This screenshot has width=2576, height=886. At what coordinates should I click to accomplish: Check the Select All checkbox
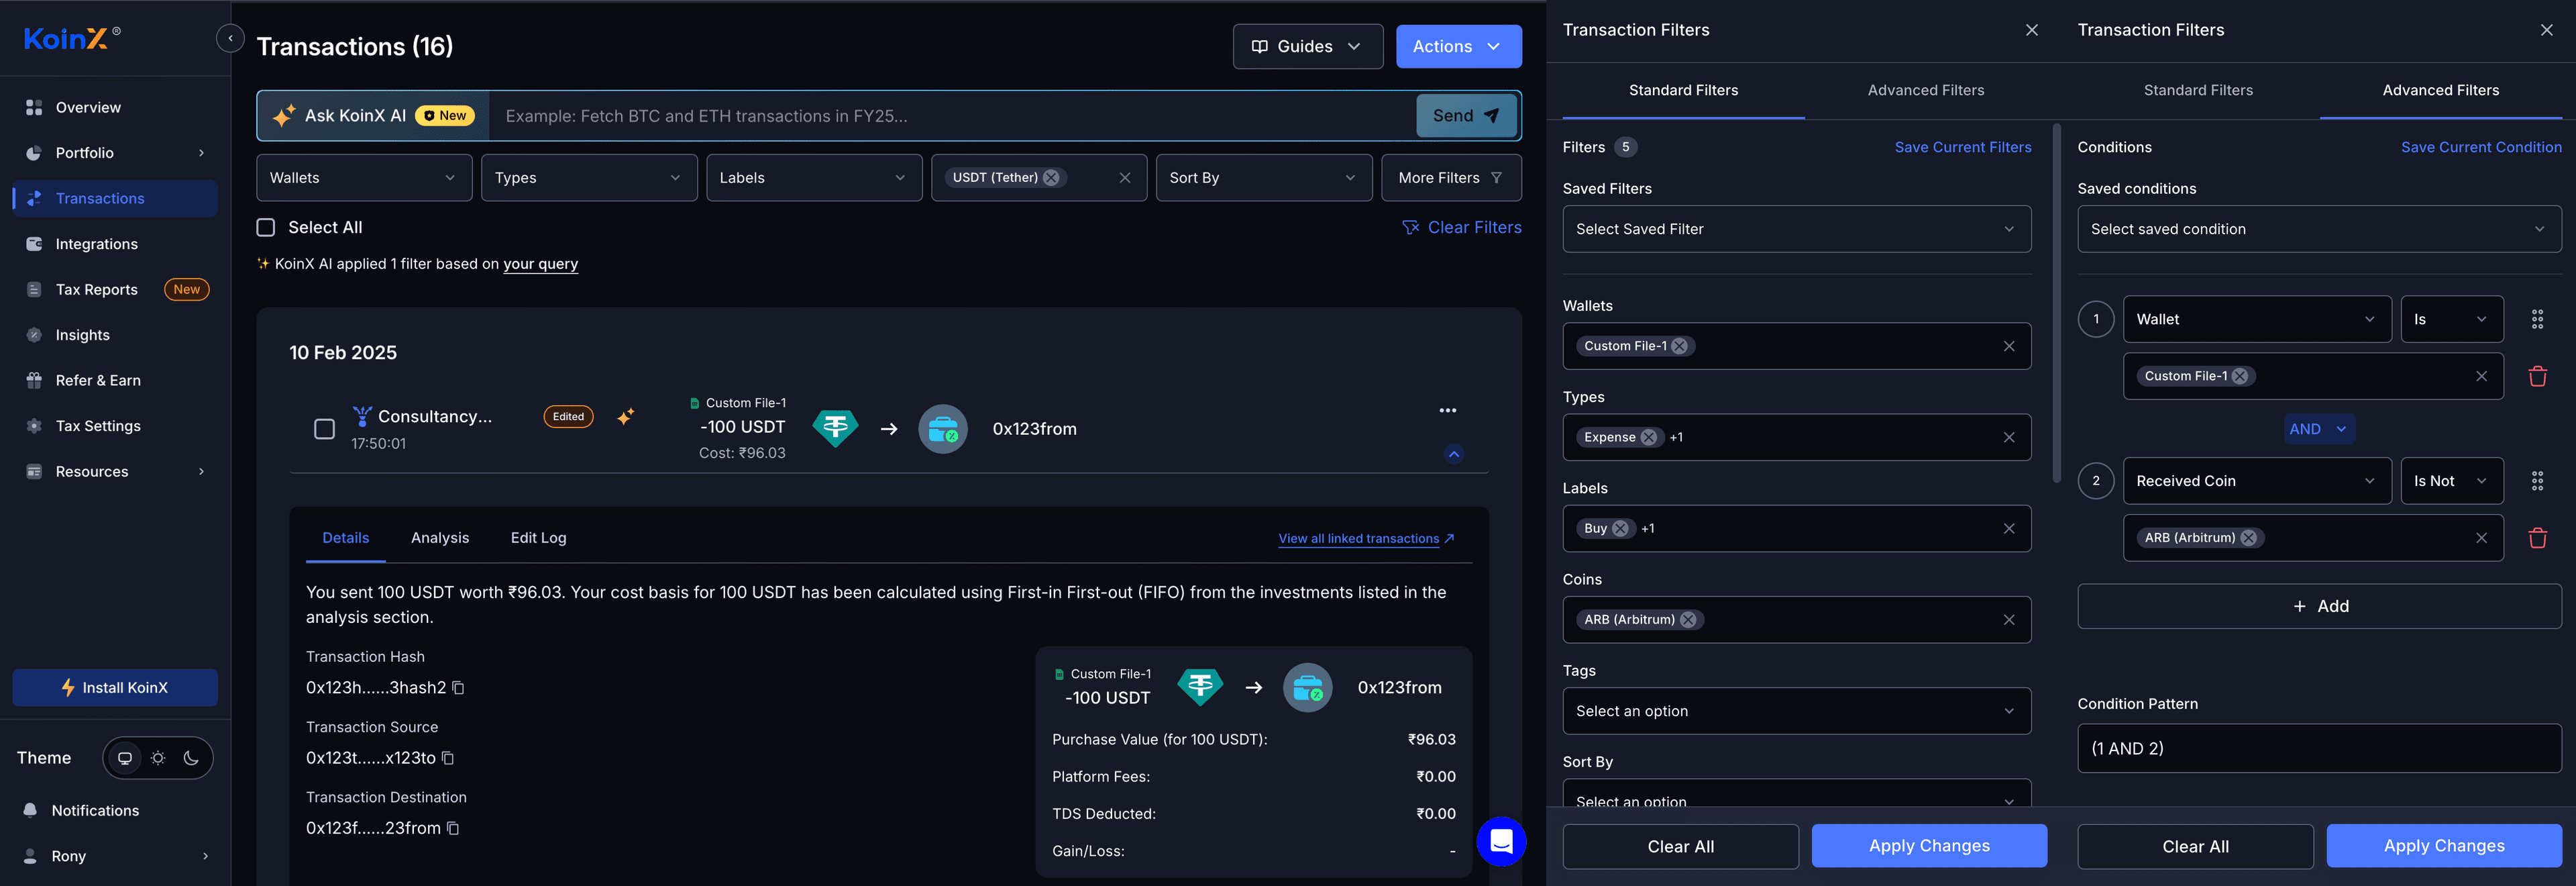[x=266, y=228]
